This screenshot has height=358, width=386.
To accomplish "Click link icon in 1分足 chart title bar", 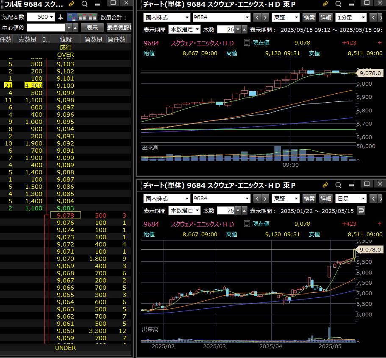I will coord(325,4).
